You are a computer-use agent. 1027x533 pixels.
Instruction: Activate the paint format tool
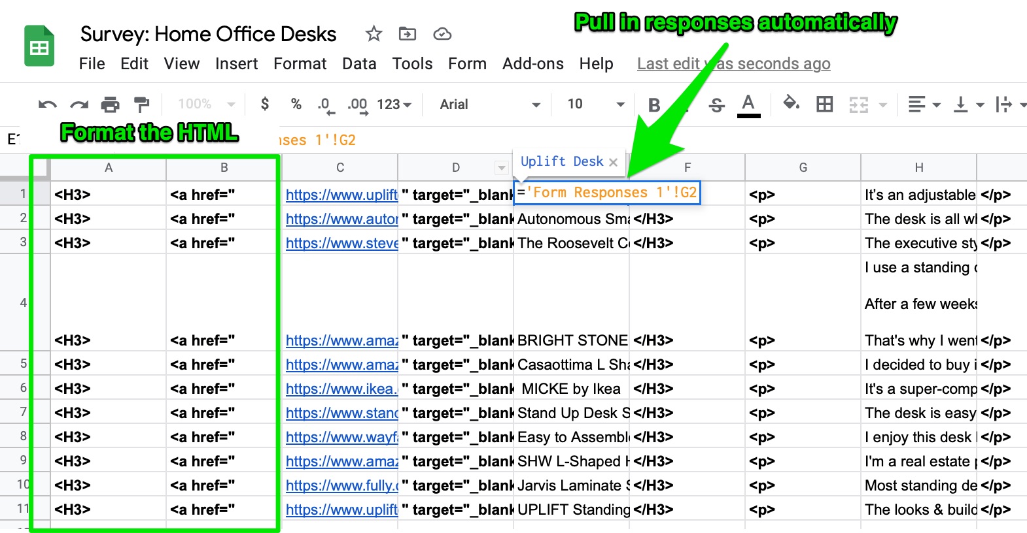pyautogui.click(x=141, y=105)
